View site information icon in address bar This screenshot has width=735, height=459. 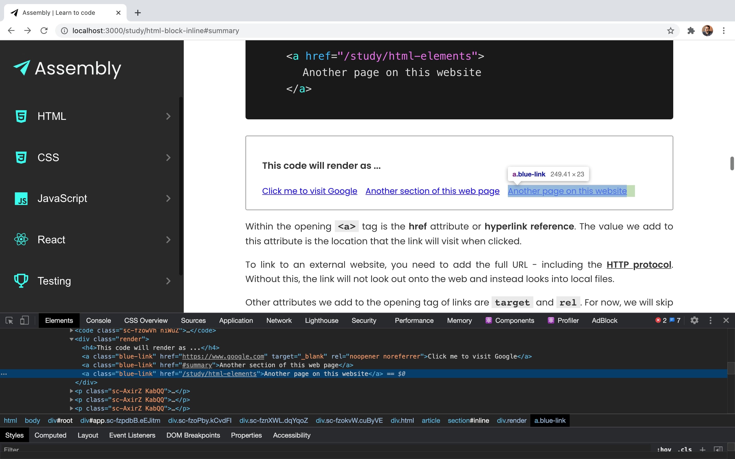tap(64, 31)
